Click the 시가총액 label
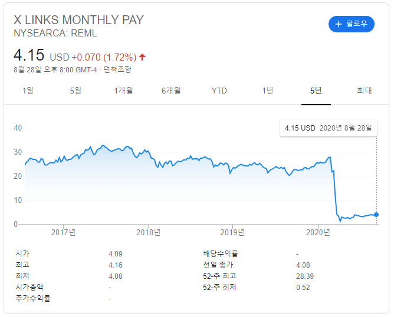 click(29, 287)
